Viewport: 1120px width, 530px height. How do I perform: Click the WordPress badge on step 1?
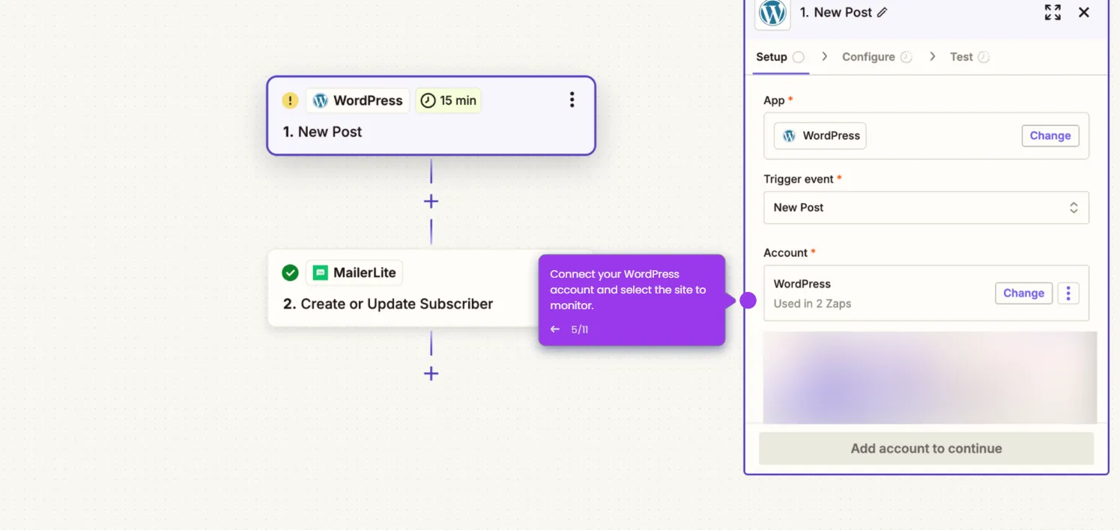coord(358,100)
